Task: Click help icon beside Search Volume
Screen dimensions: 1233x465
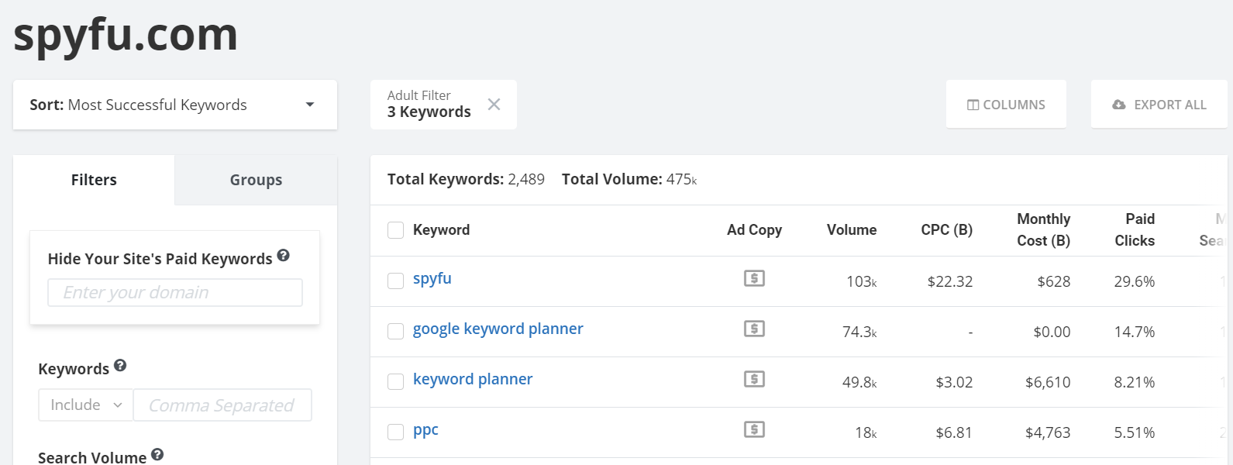Action: click(157, 454)
